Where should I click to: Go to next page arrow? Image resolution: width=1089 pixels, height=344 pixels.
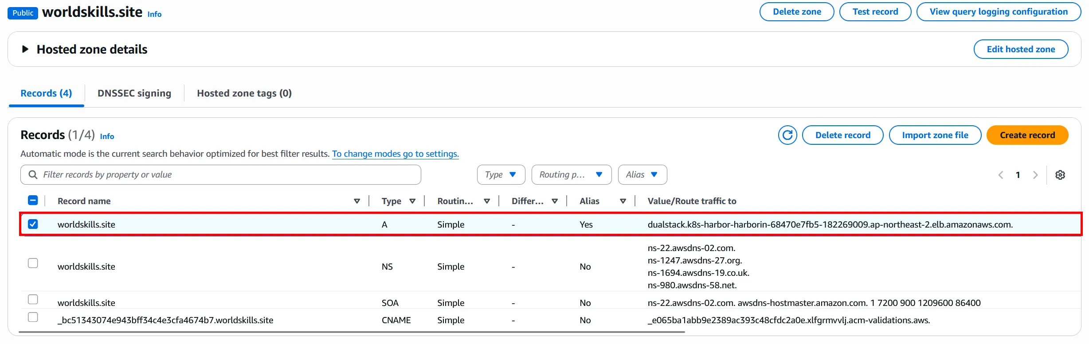click(x=1035, y=175)
